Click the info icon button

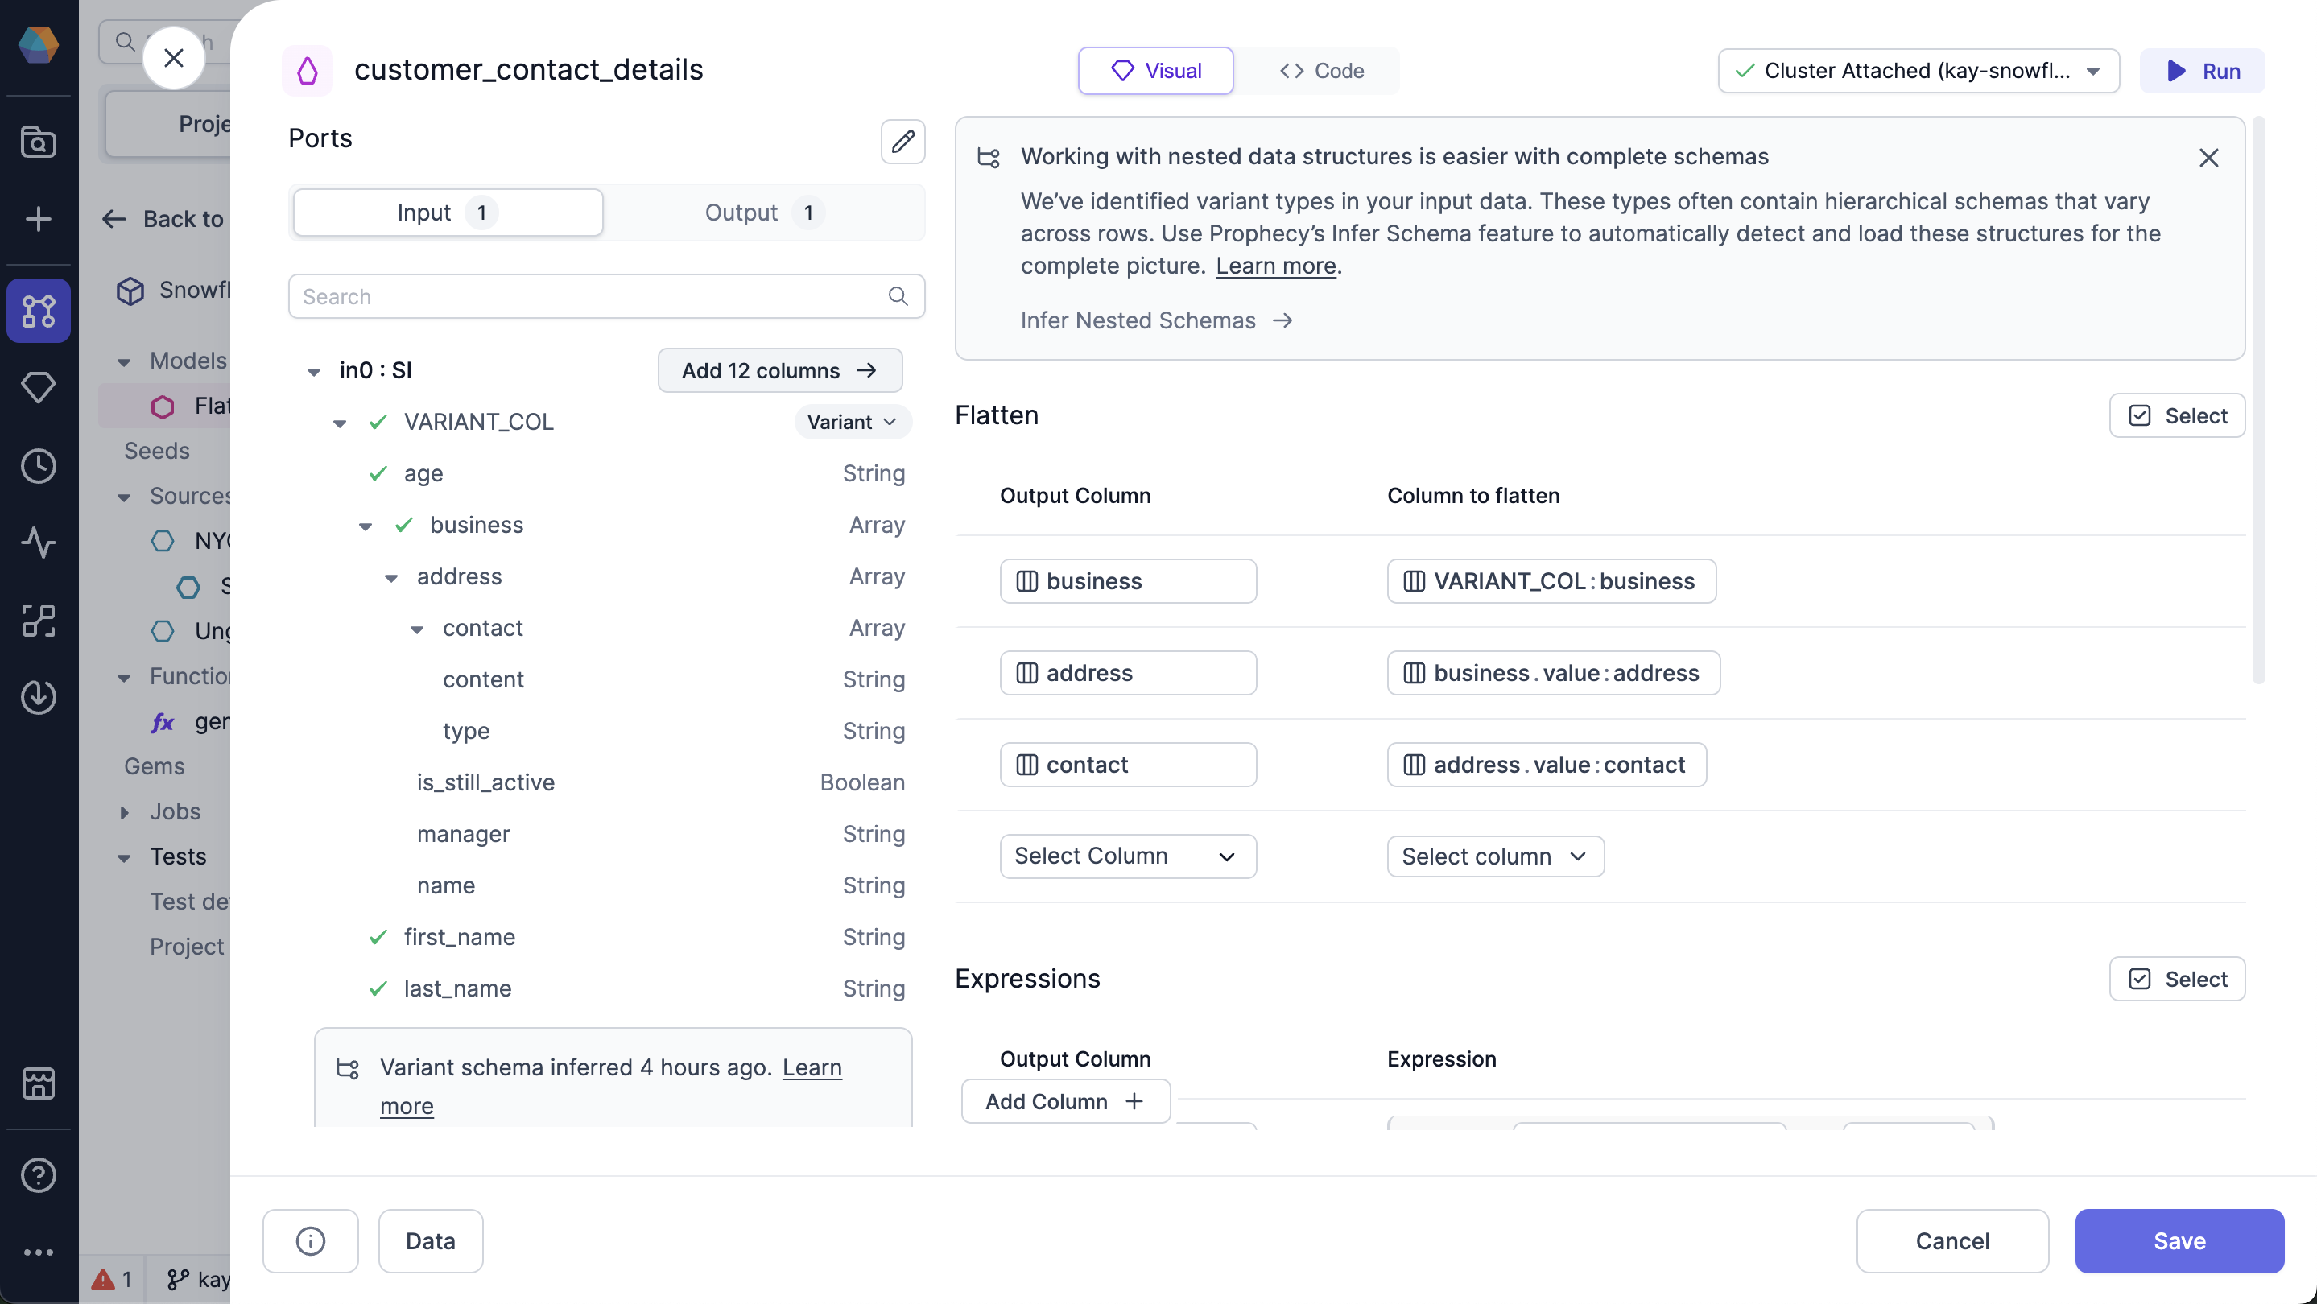coord(310,1241)
